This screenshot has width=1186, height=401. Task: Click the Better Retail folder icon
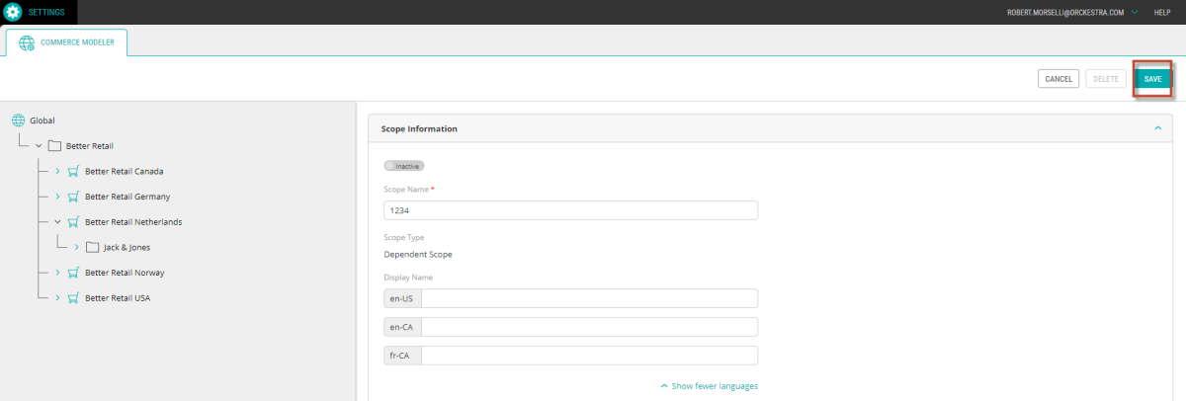tap(54, 146)
